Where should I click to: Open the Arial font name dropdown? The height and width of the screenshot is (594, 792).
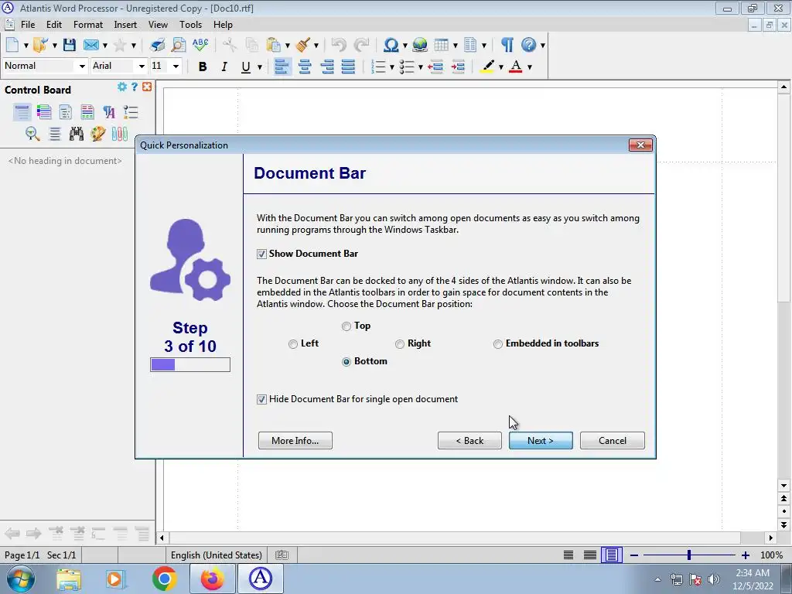pyautogui.click(x=142, y=67)
